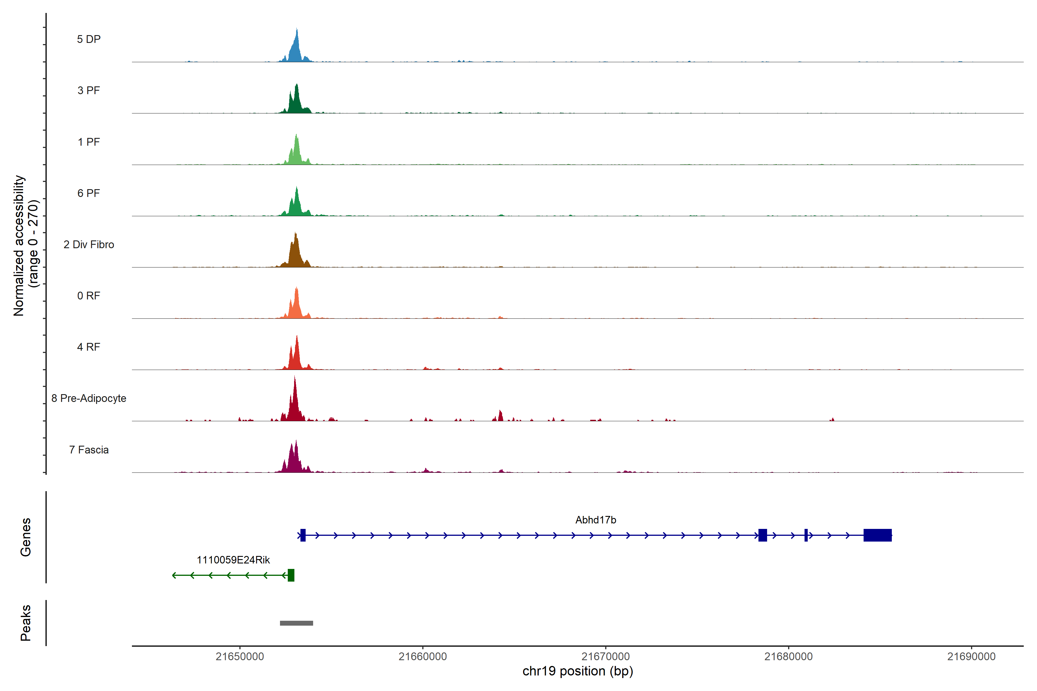
Task: Click the 3 PF track label
Action: pos(89,91)
